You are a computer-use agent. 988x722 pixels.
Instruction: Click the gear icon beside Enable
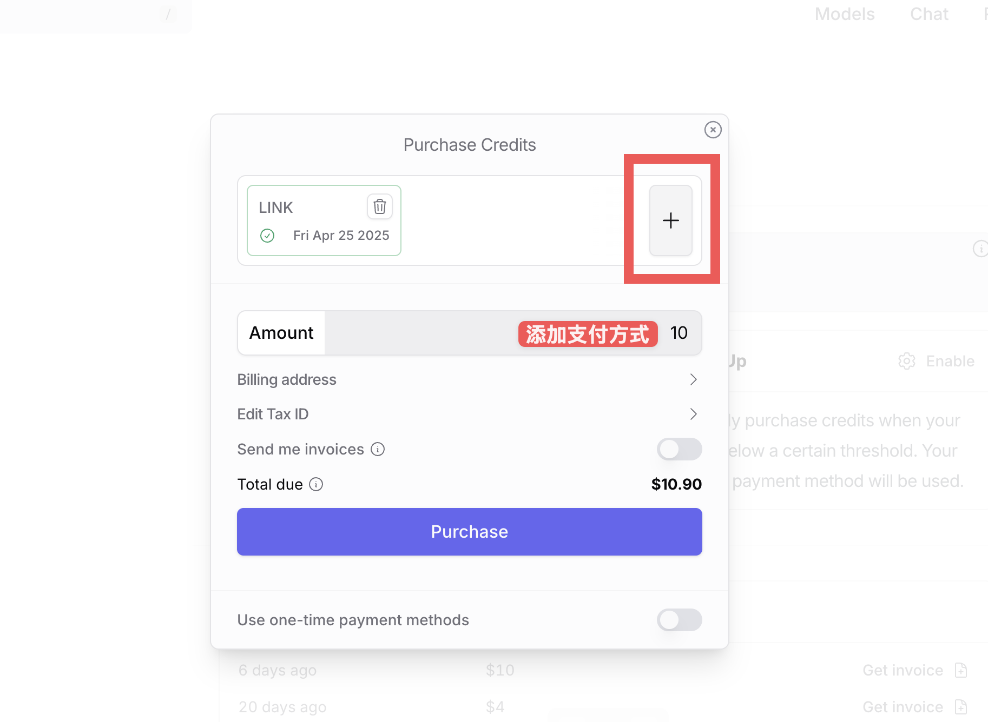click(x=907, y=361)
